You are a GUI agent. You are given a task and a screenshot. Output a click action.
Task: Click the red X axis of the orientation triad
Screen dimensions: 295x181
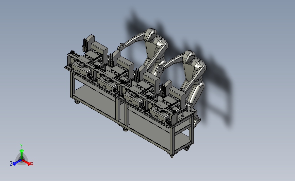coord(26,162)
